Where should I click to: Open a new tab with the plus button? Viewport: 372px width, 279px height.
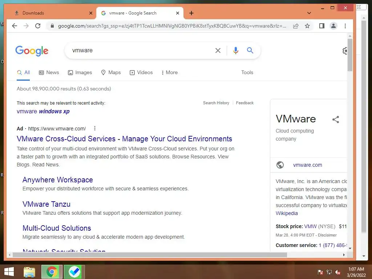click(x=191, y=13)
